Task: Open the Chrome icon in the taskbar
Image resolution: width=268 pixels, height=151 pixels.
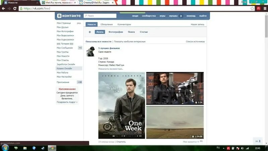Action: click(52, 148)
